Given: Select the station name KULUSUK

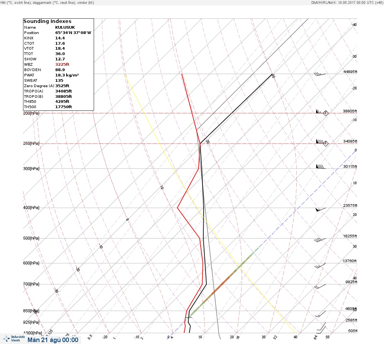Looking at the screenshot, I should click(65, 28).
